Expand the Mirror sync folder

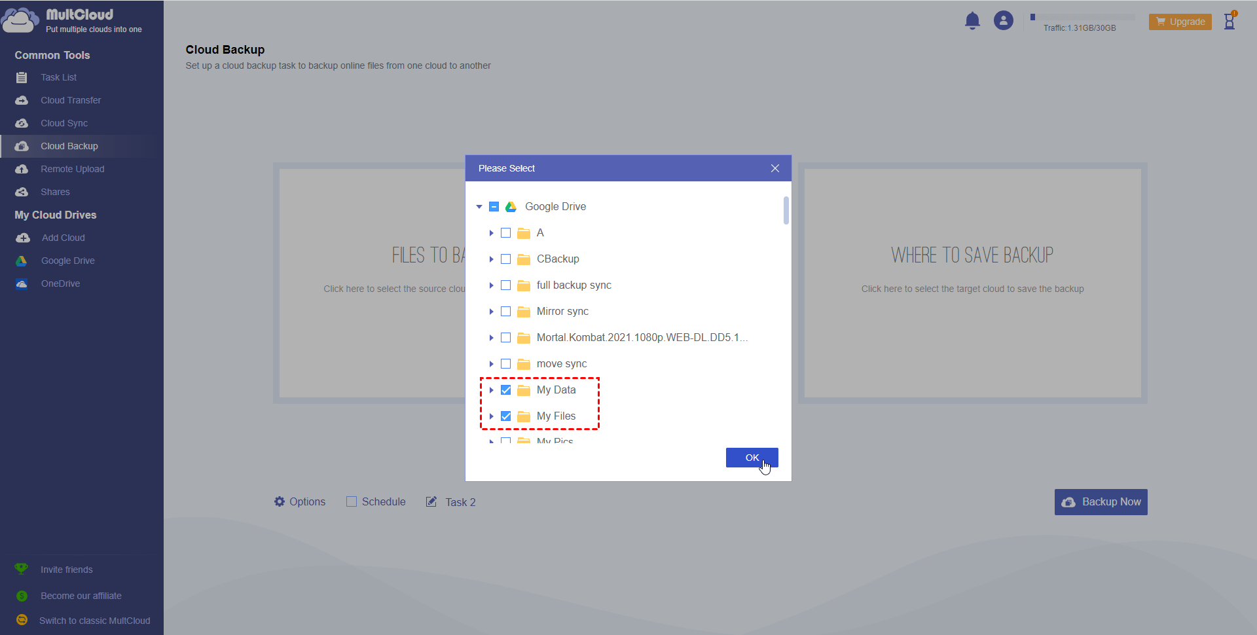(491, 312)
